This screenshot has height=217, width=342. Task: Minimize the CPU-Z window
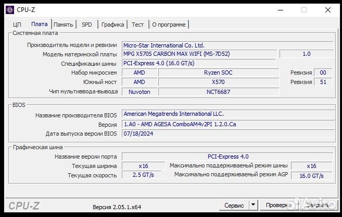(x=281, y=10)
